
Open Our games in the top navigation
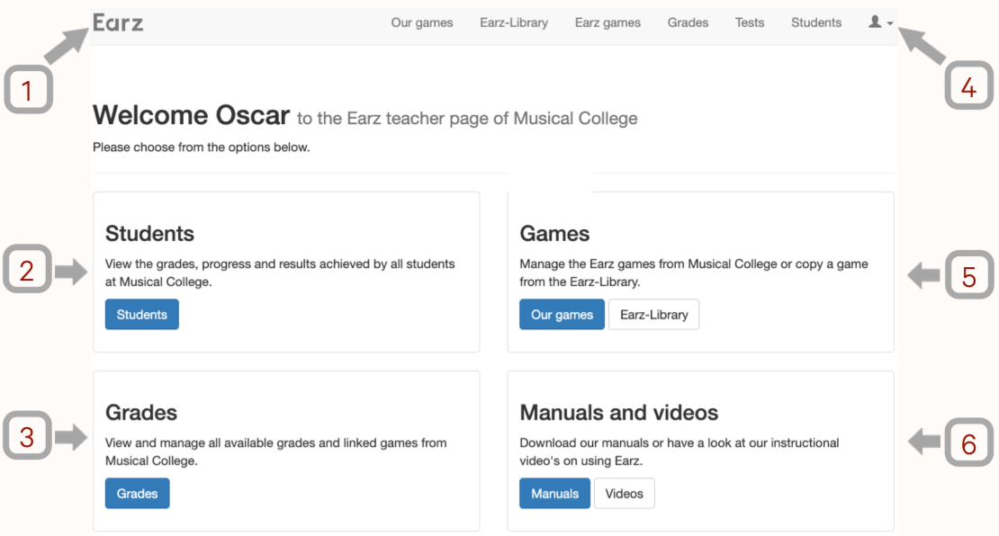422,22
